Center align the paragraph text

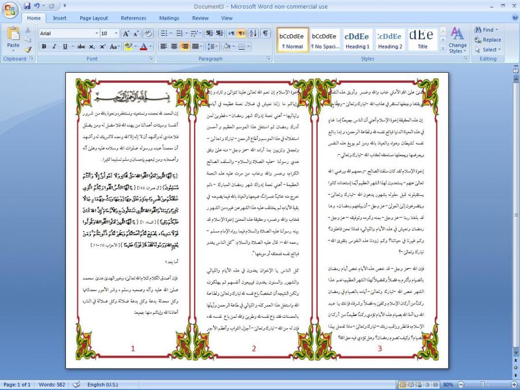174,46
